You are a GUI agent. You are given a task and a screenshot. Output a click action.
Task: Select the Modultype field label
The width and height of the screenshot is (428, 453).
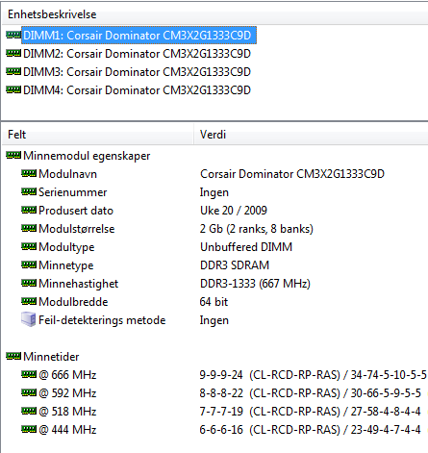coord(66,247)
